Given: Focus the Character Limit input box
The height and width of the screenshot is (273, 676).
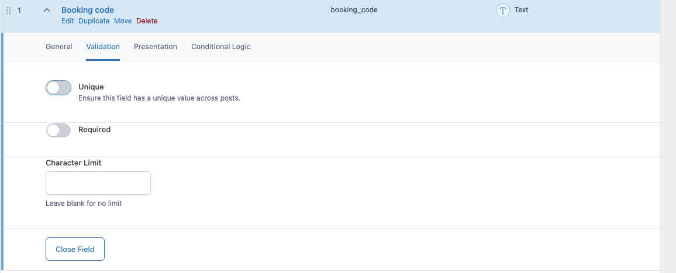Looking at the screenshot, I should point(98,183).
